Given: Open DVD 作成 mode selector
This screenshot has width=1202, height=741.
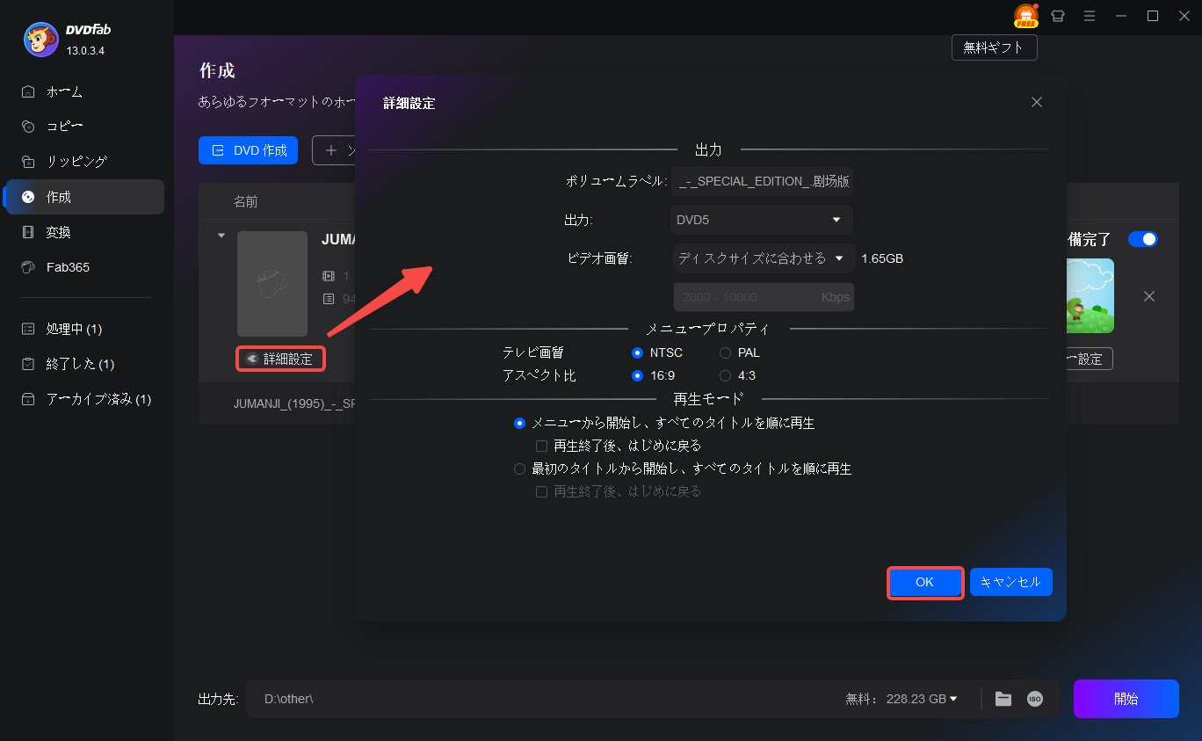Looking at the screenshot, I should point(249,150).
